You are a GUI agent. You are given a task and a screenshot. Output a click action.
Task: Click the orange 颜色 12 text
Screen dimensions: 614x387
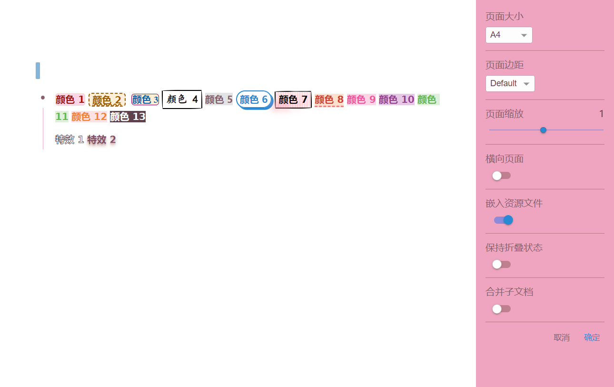click(89, 117)
